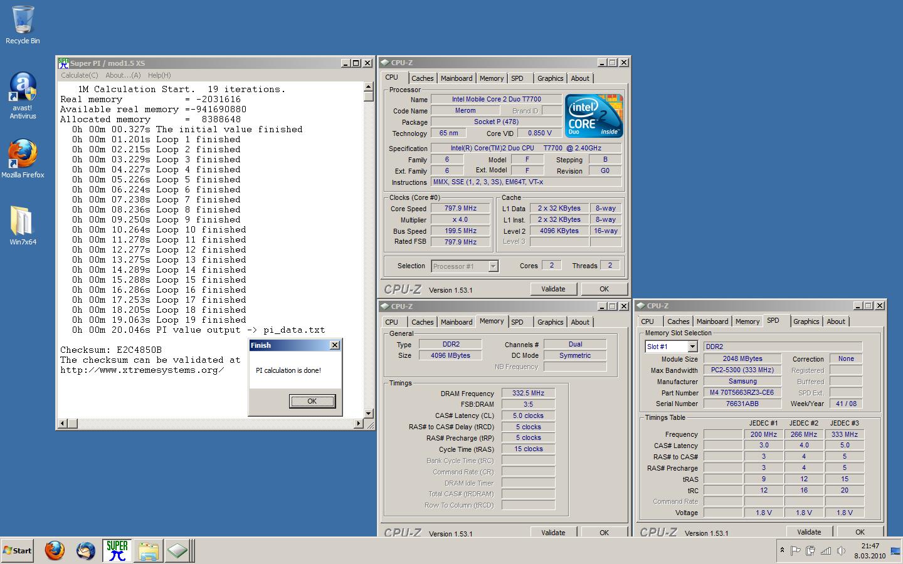Click the SPD CPU-Z window title icon
The image size is (903, 564).
click(x=640, y=306)
